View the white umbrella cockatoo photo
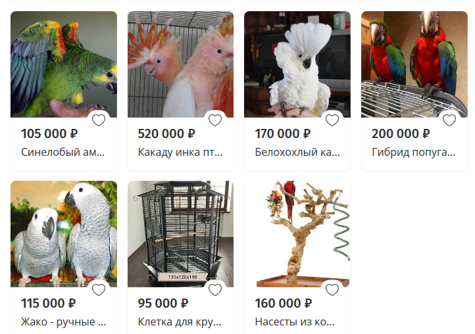The width and height of the screenshot is (475, 334). [x=297, y=64]
